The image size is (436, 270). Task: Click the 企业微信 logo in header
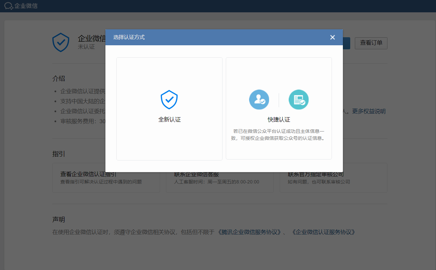click(21, 6)
